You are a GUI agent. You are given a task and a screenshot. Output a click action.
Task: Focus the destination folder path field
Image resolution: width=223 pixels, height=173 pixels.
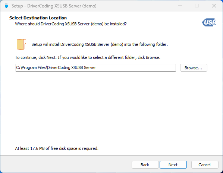click(95, 67)
